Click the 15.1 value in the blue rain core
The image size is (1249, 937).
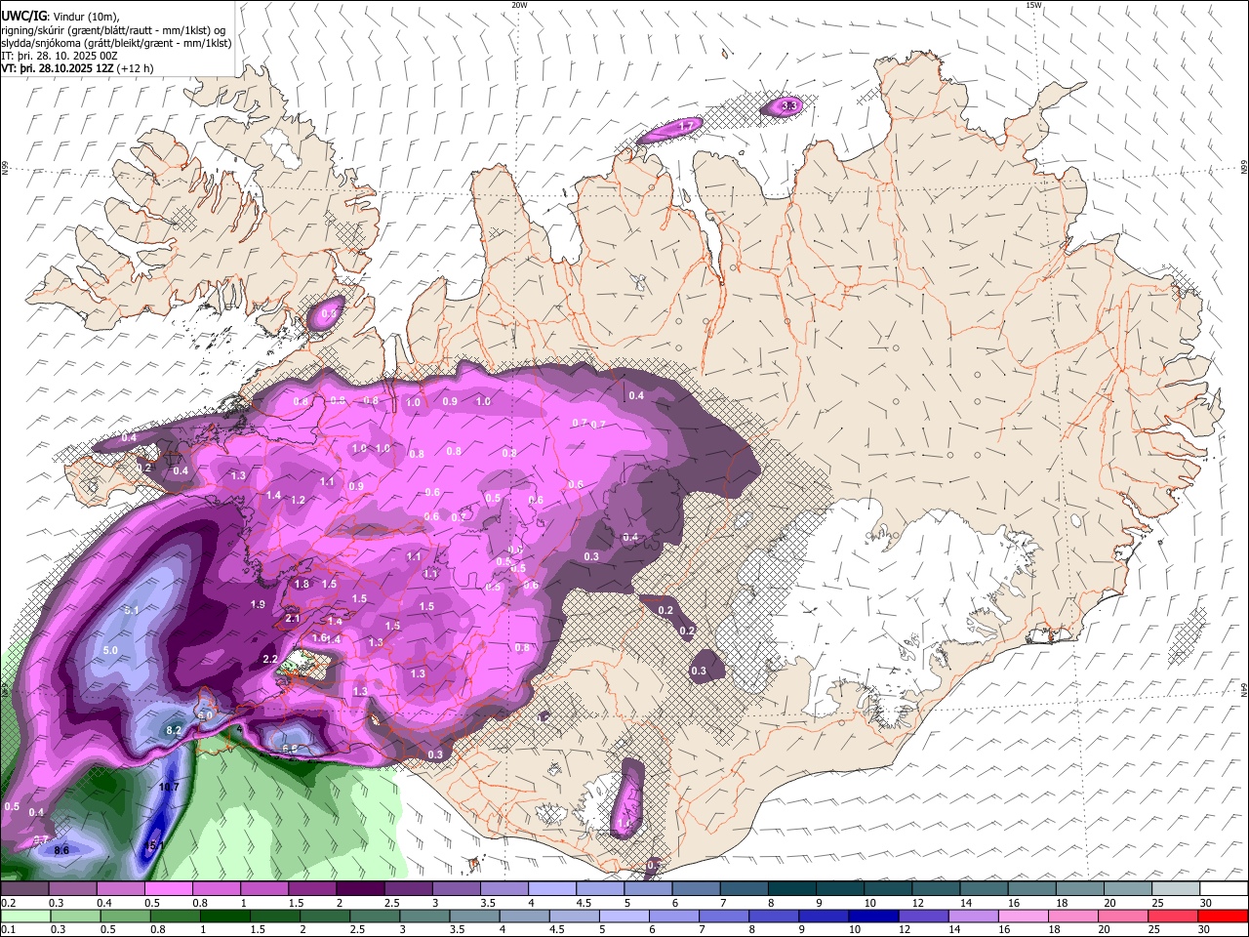154,846
